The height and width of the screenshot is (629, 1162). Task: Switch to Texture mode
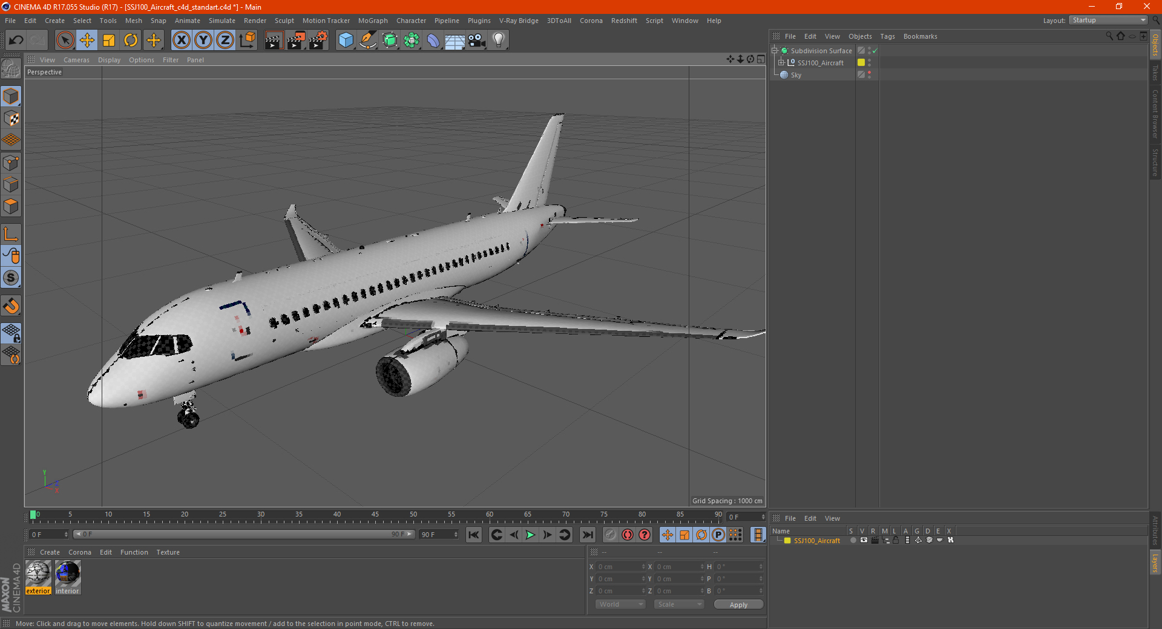[x=11, y=119]
